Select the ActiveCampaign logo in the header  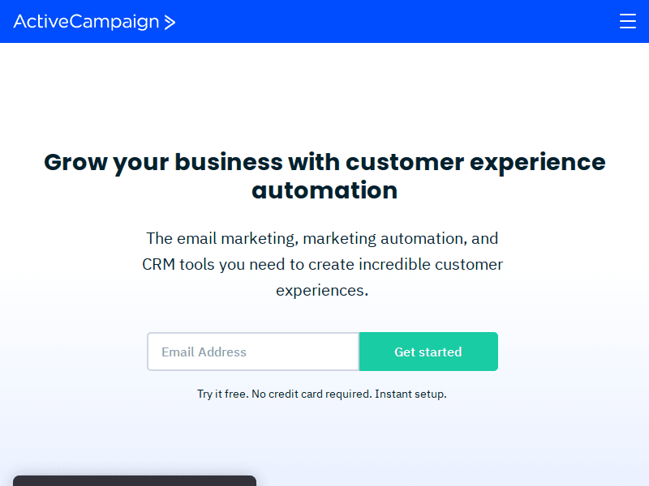tap(93, 22)
